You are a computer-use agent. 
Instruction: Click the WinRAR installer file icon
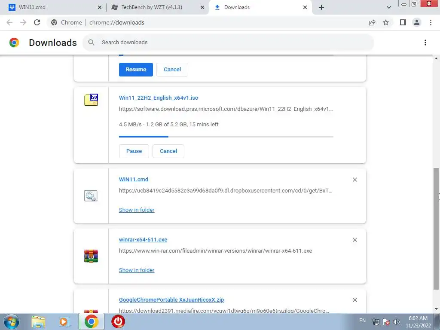point(91,256)
